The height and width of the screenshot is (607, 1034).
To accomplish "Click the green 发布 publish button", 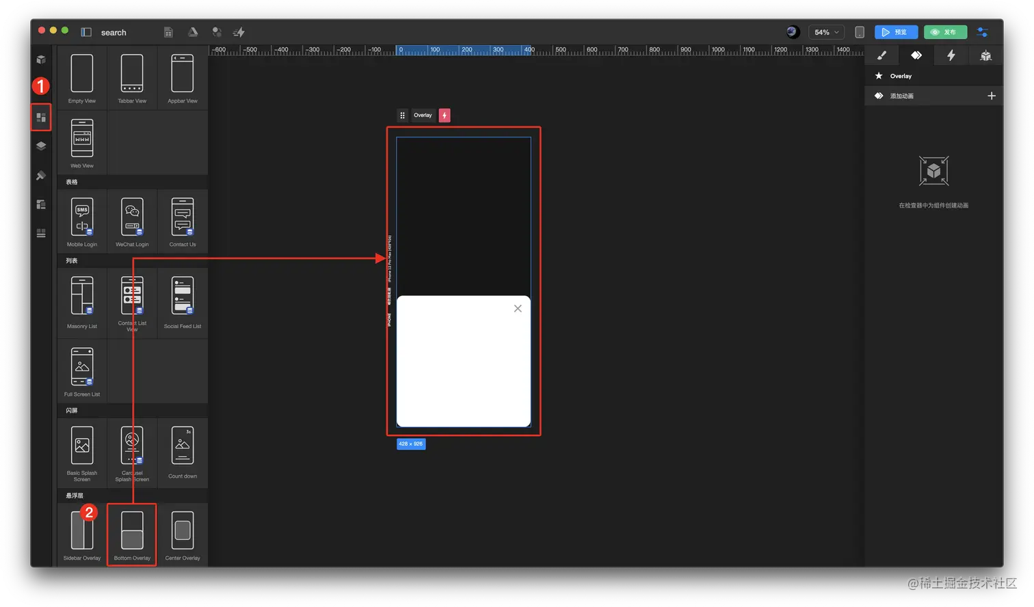I will point(945,32).
